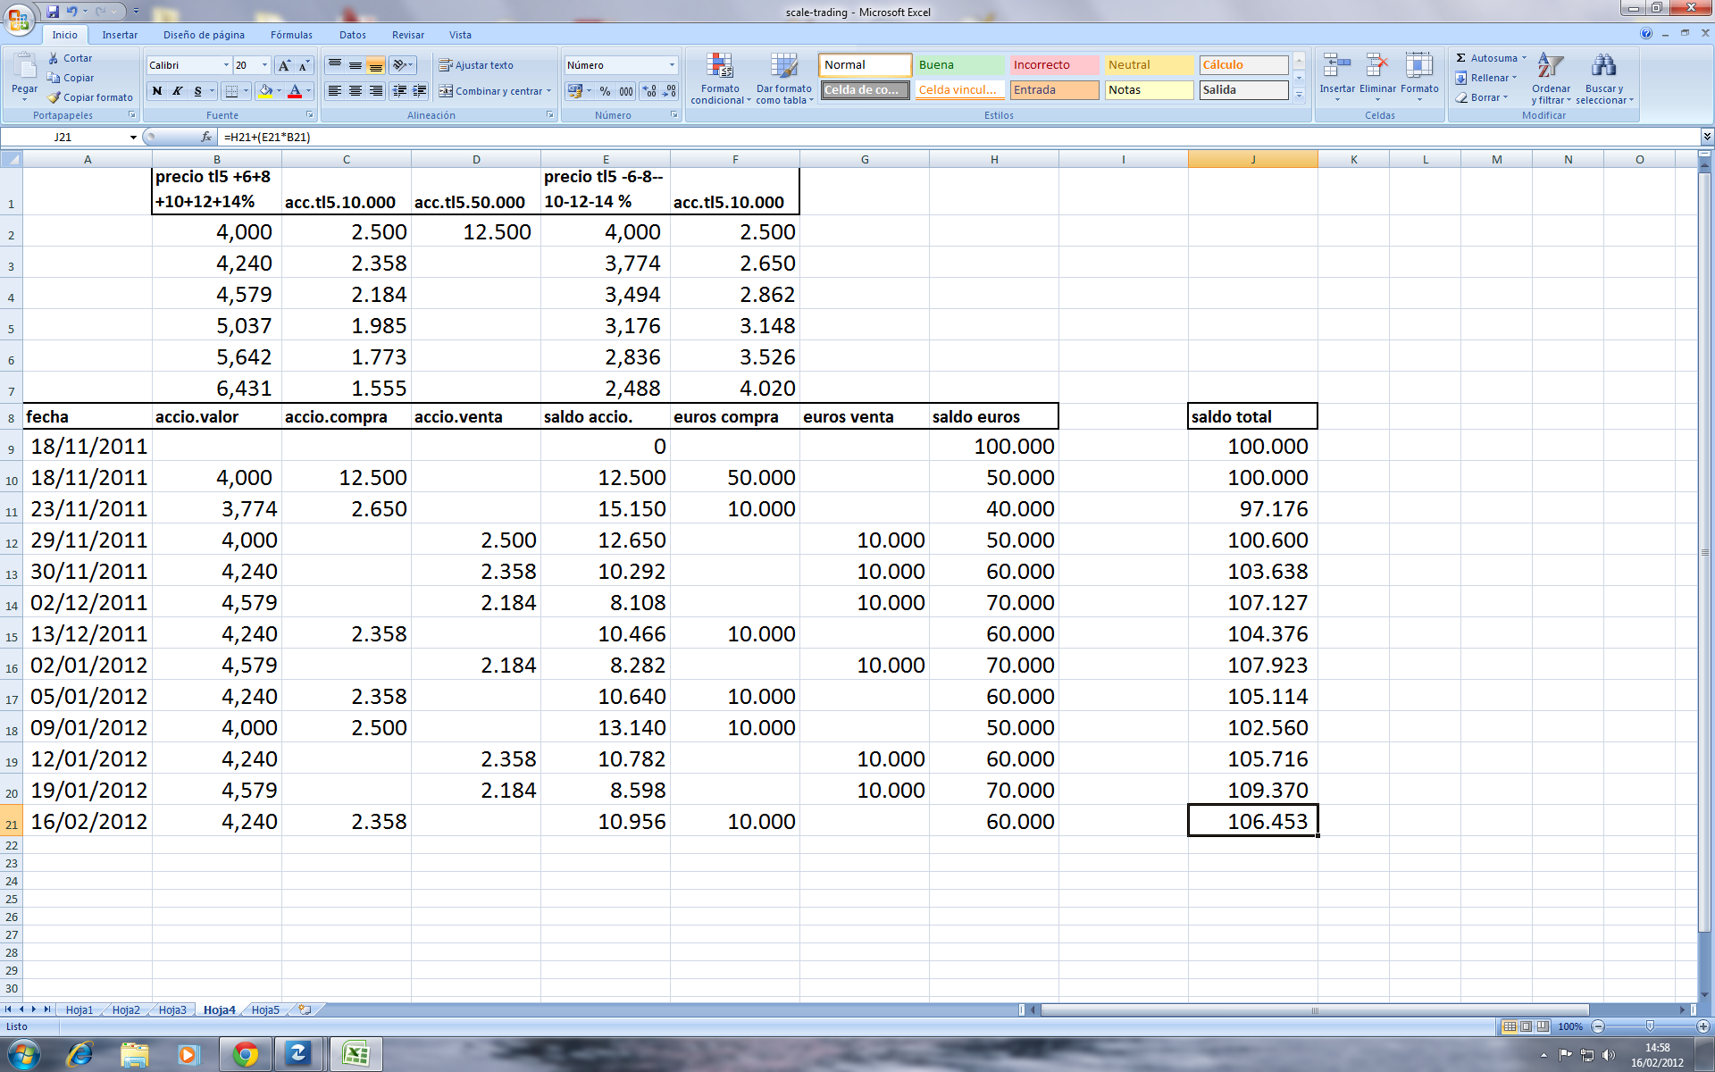This screenshot has height=1072, width=1715.
Task: Toggle bold formatting (N button)
Action: coord(157,91)
